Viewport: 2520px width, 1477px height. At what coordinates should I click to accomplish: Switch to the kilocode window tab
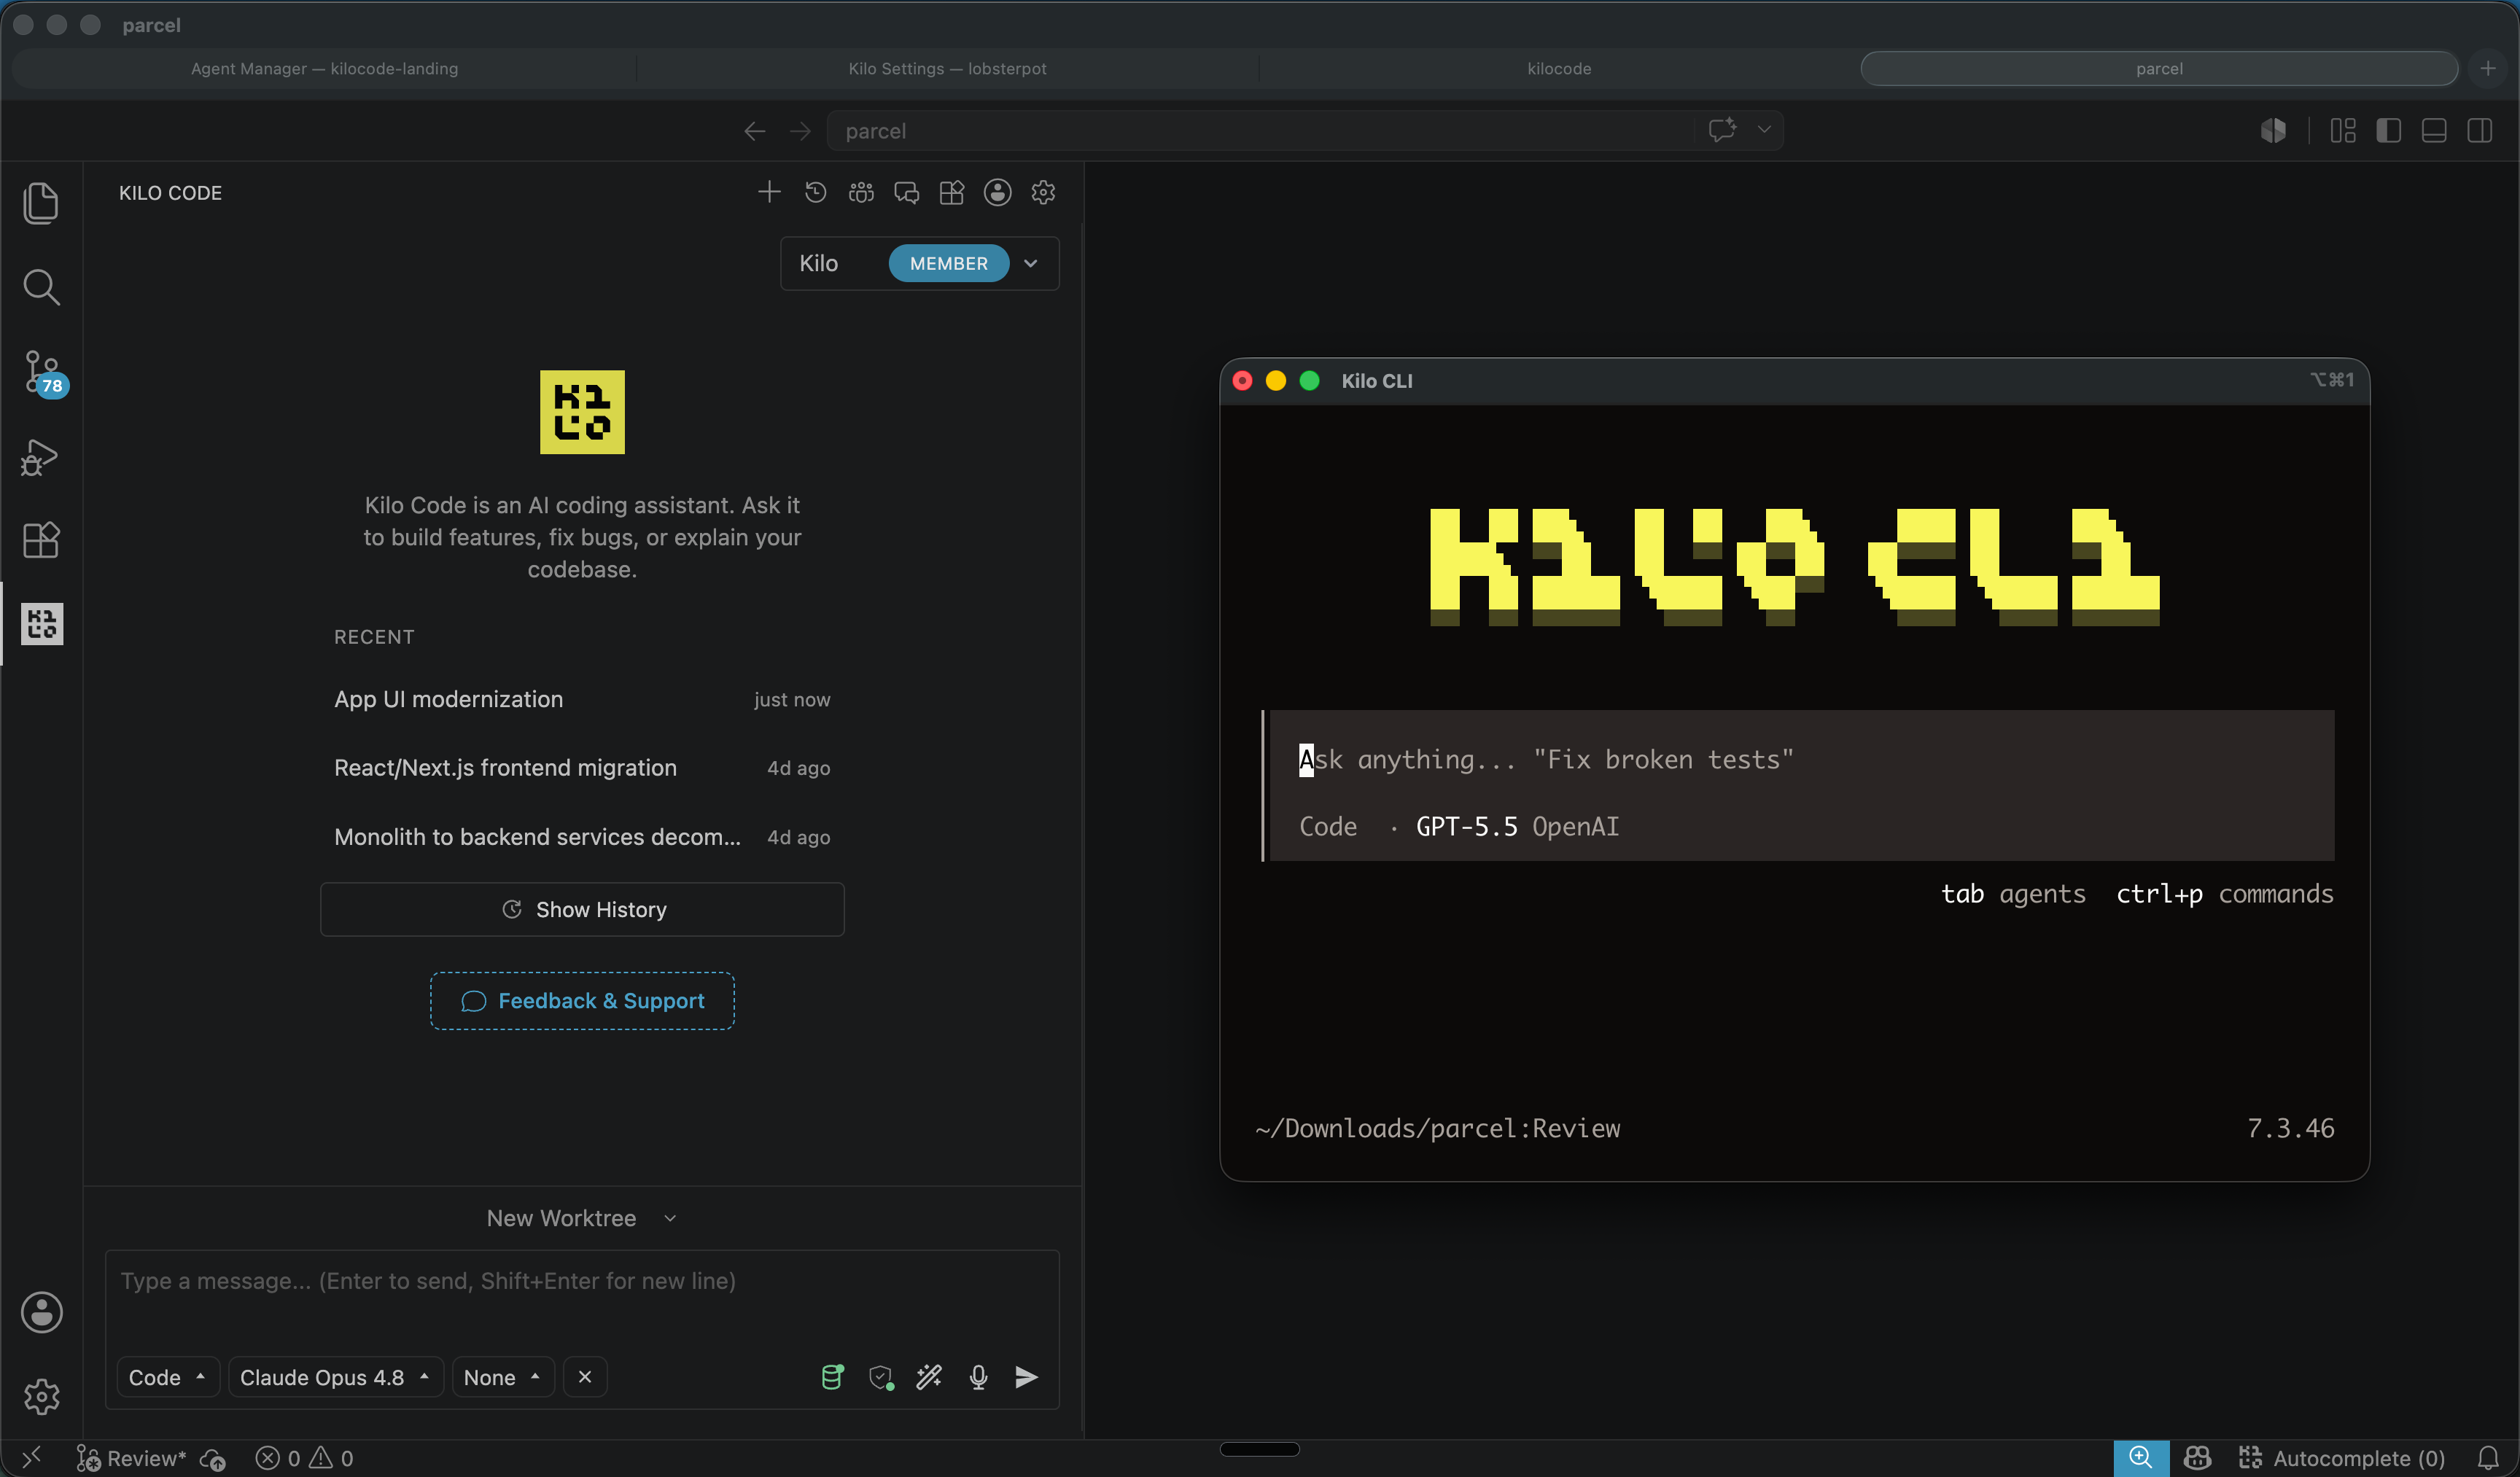click(x=1559, y=68)
